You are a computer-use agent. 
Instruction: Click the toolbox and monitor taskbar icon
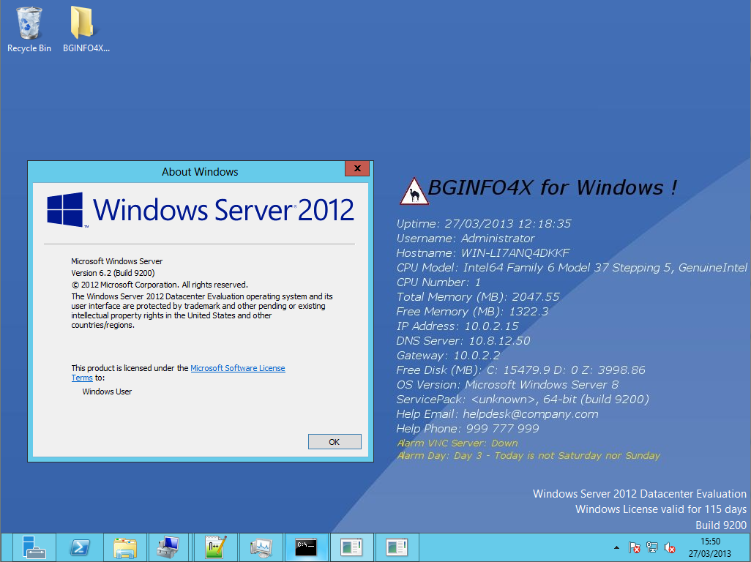pos(170,547)
